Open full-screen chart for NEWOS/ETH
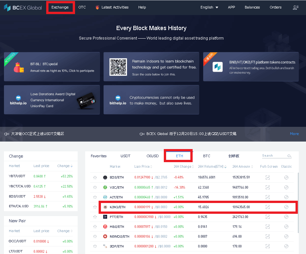306x254 pixels. point(268,236)
